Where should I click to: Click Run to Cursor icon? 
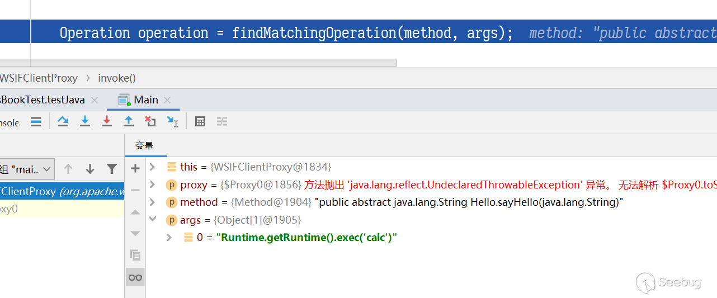point(172,121)
